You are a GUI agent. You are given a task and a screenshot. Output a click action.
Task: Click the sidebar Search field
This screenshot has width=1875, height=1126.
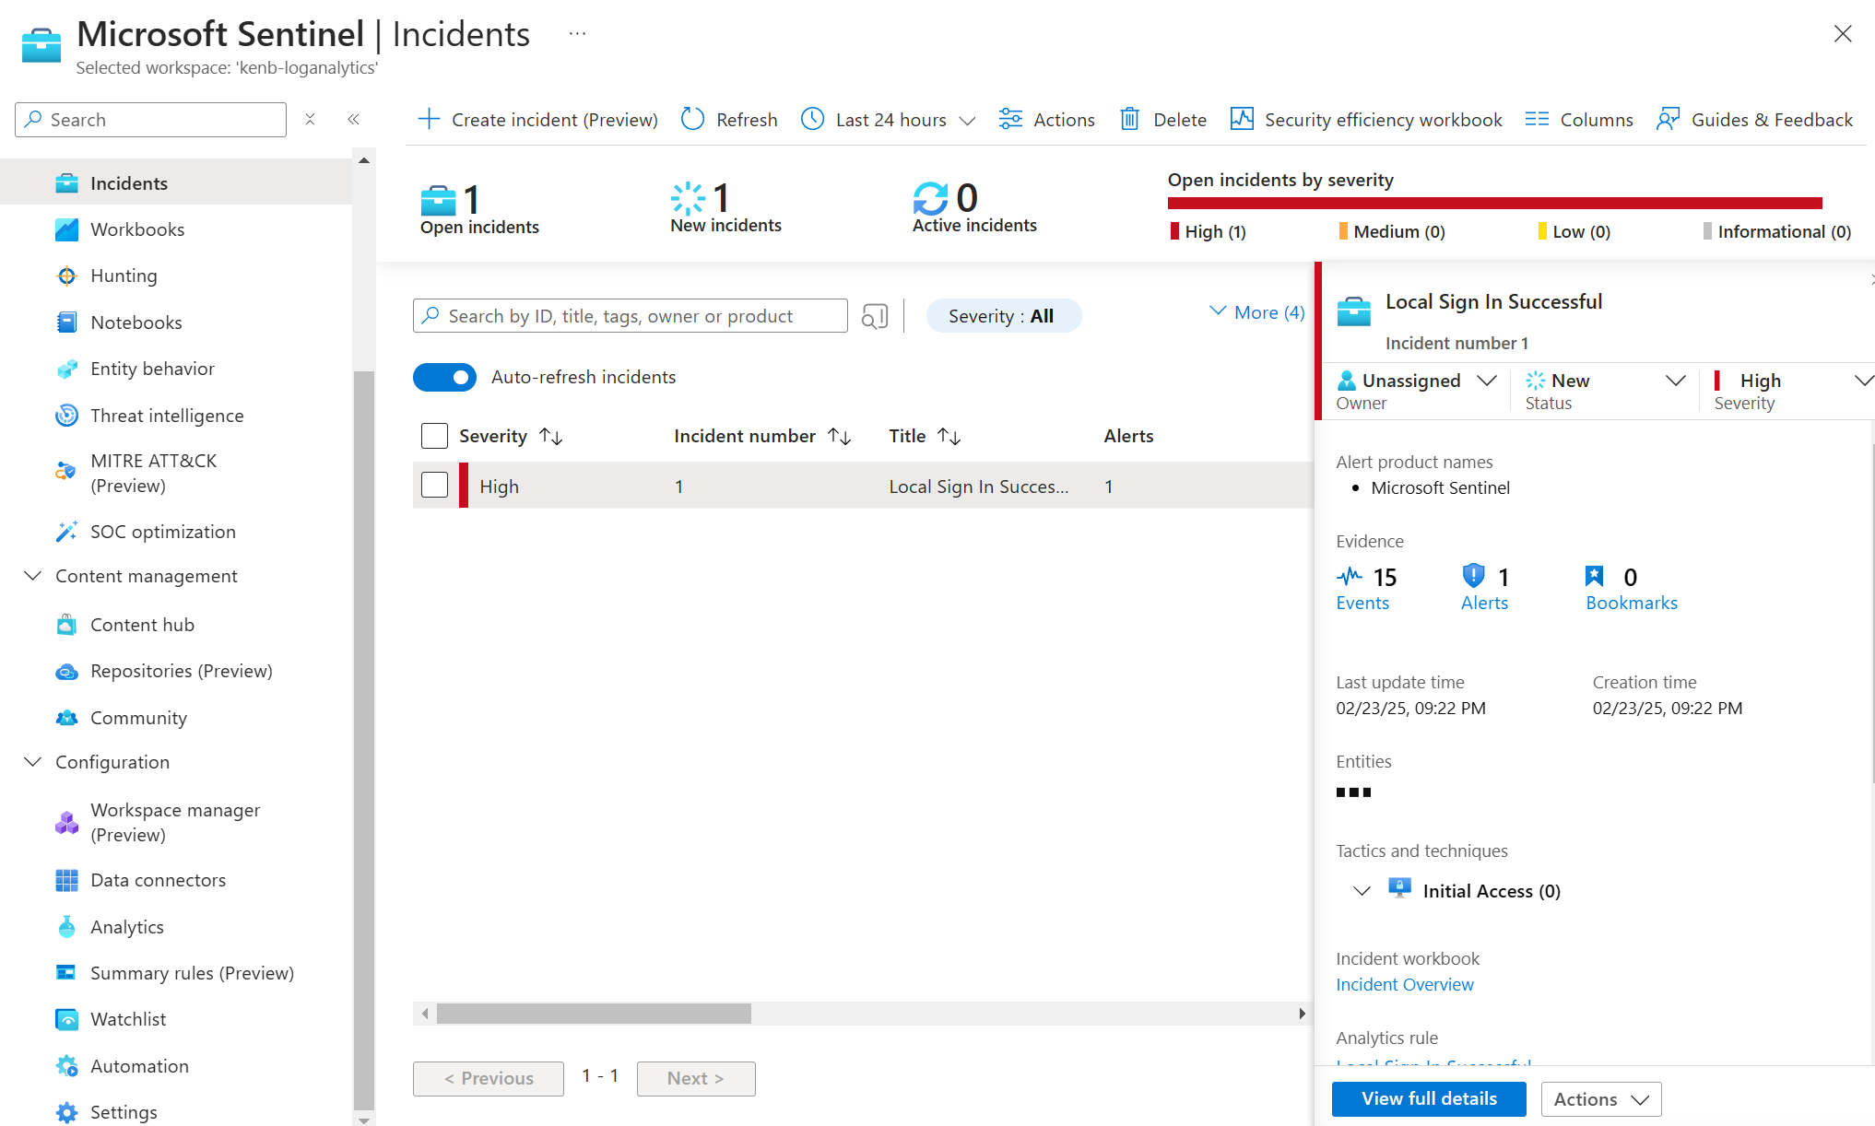point(150,120)
